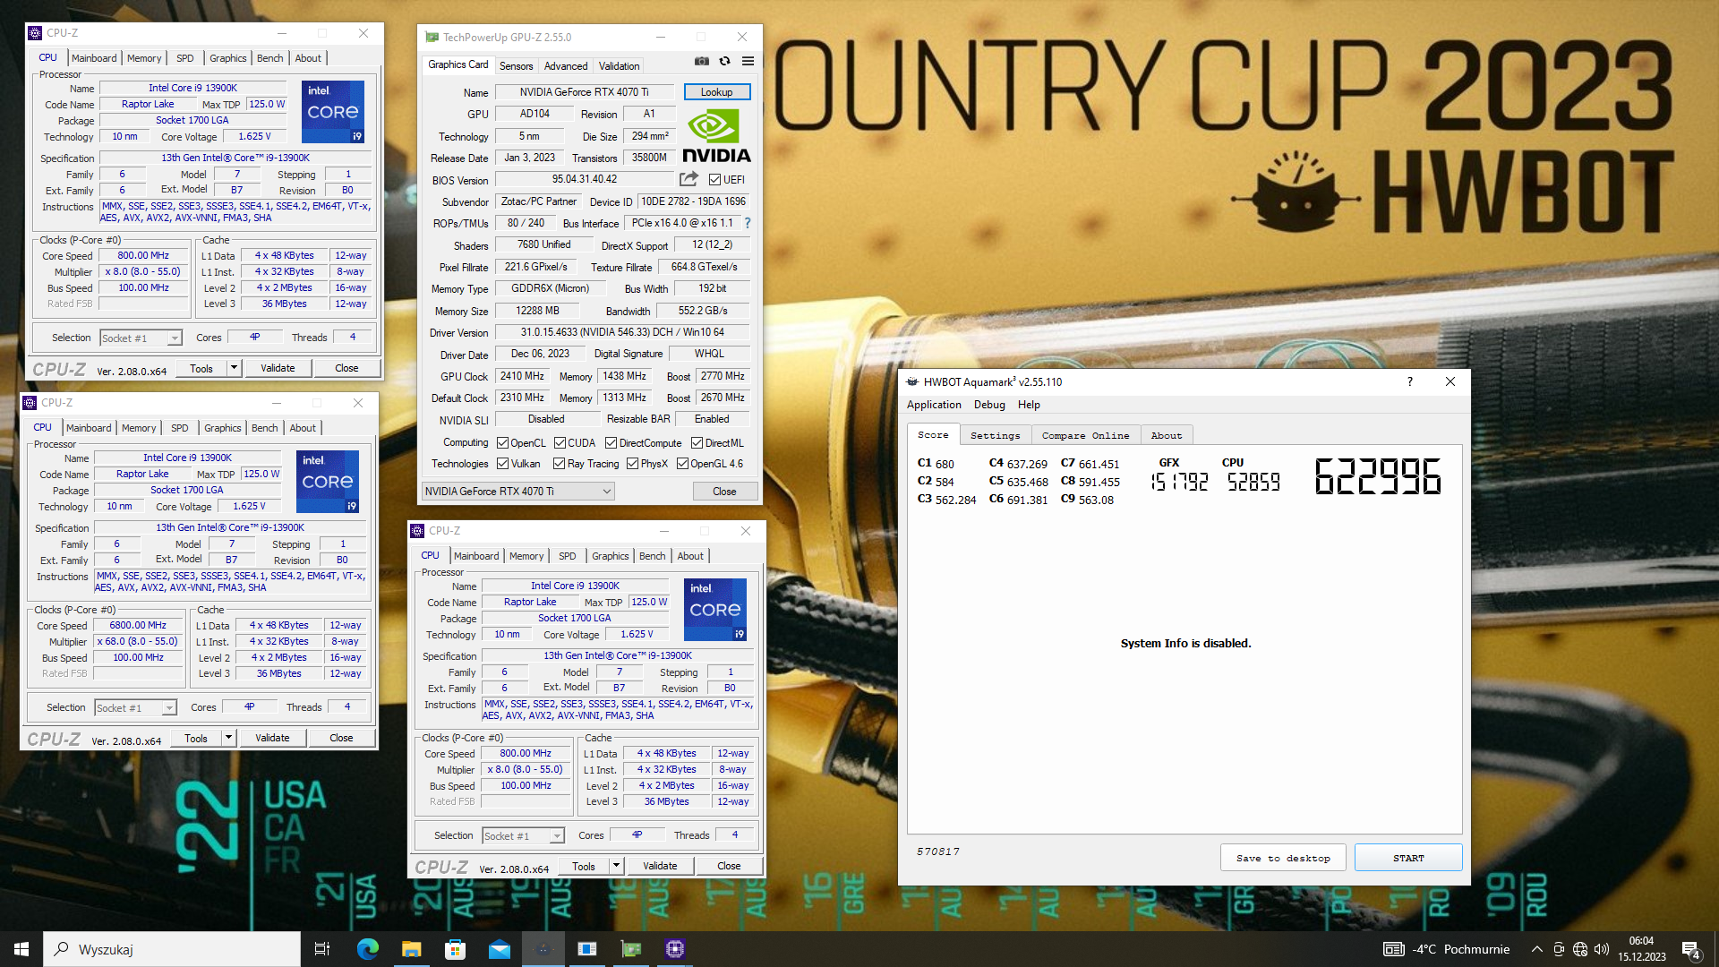Open the Debug menu in Aquamark
Screen dimensions: 1719x967
[x=989, y=405]
